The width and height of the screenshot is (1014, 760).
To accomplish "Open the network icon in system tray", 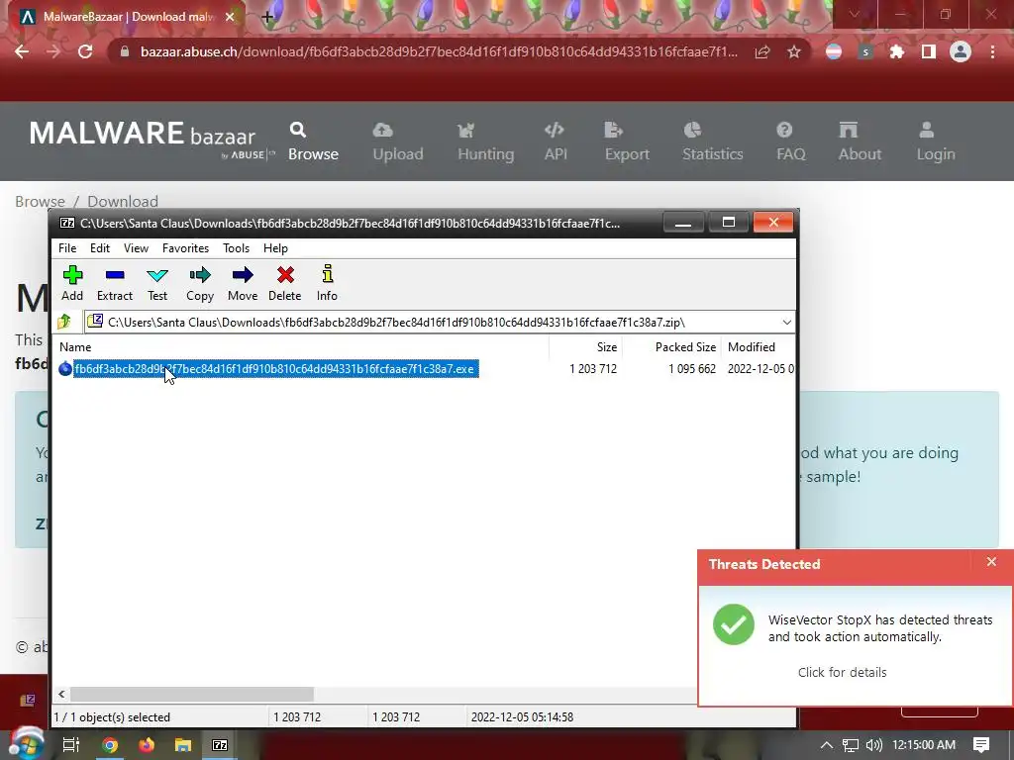I will point(851,745).
